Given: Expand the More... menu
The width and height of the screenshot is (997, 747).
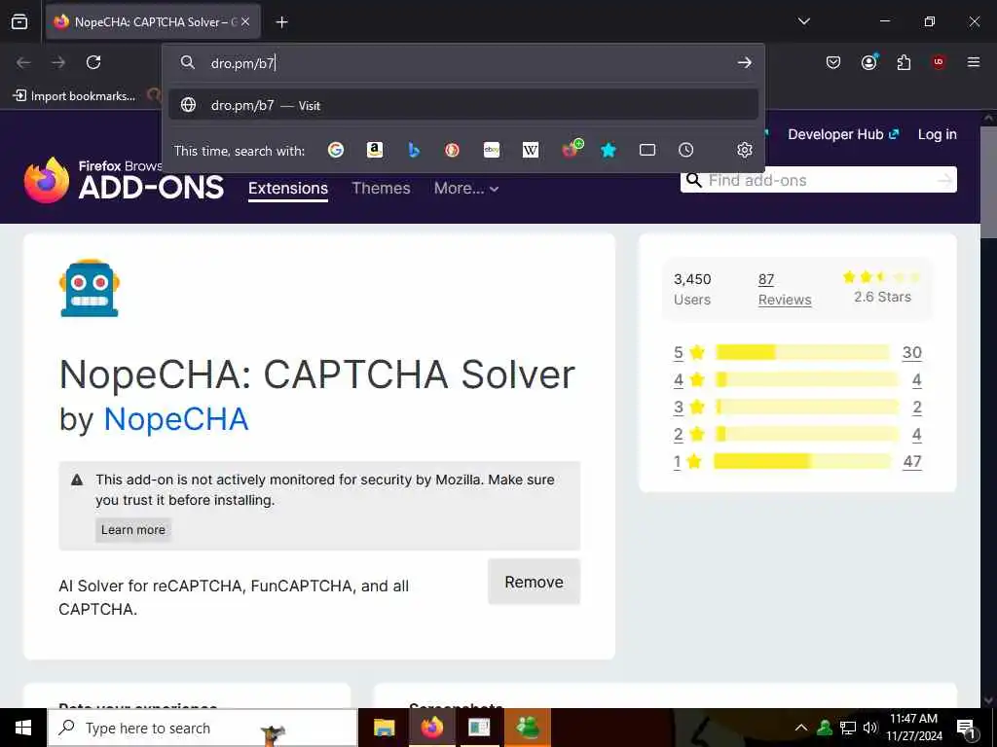Looking at the screenshot, I should coord(466,188).
